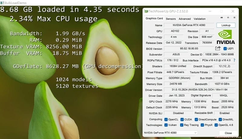Toggle the UEFI checkbox
This screenshot has width=242, height=139.
225,48
